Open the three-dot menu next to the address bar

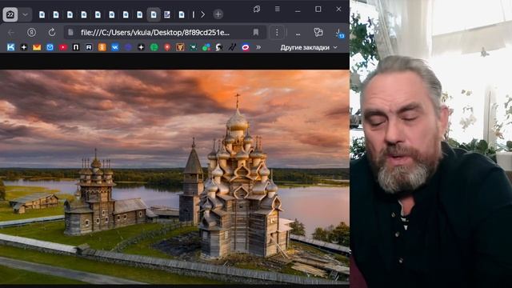277,32
